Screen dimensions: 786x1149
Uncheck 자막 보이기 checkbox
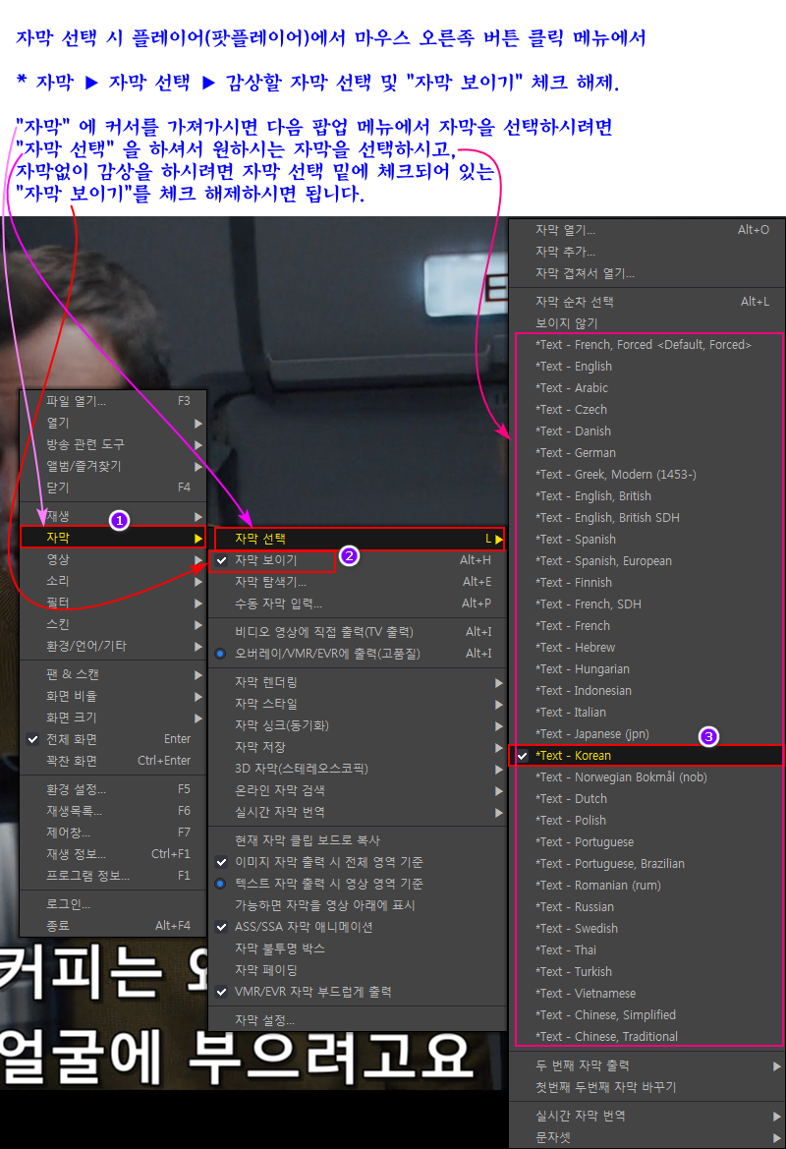[x=222, y=560]
